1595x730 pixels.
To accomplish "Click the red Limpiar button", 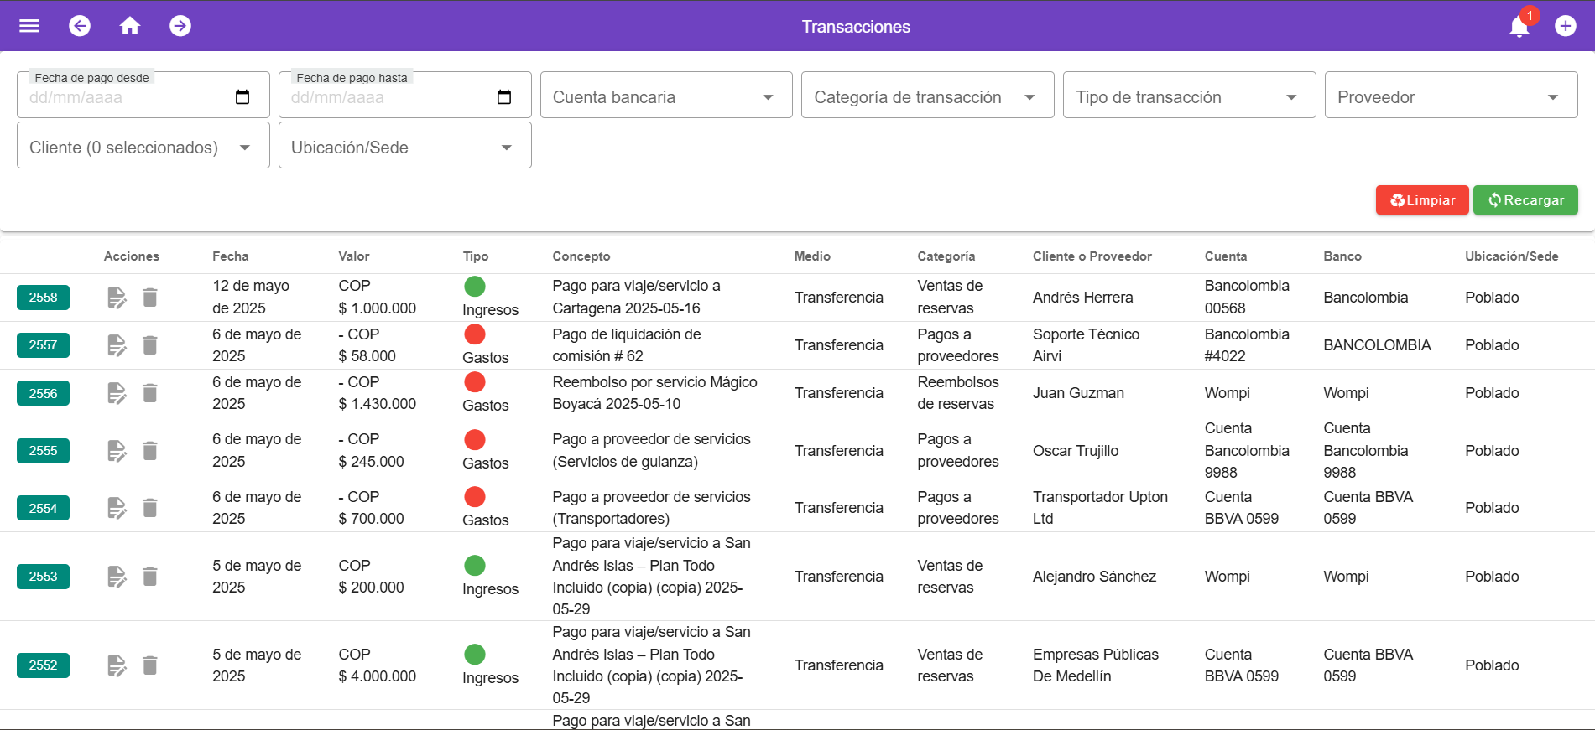I will (x=1422, y=200).
